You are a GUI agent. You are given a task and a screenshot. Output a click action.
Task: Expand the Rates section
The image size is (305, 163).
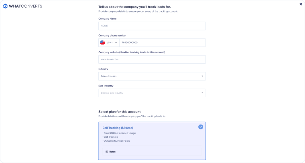tap(113, 152)
